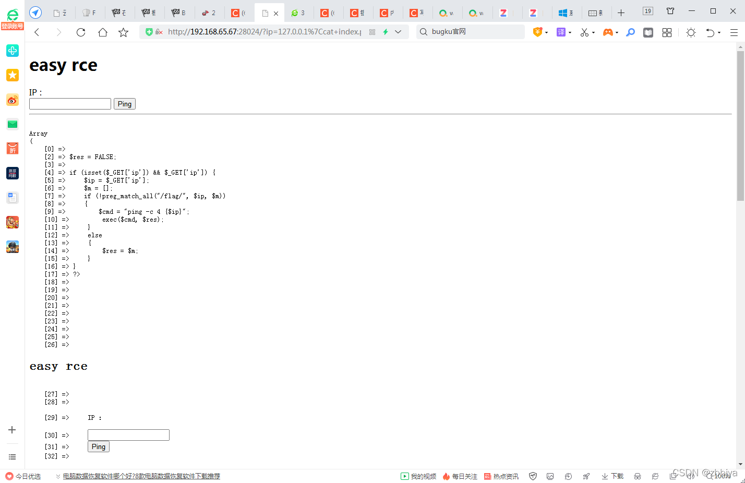
Task: Open the QR code icon in address bar
Action: click(x=372, y=32)
